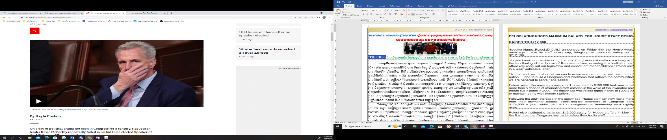
Task: Activate Format Painter in Word
Action: 351,15
